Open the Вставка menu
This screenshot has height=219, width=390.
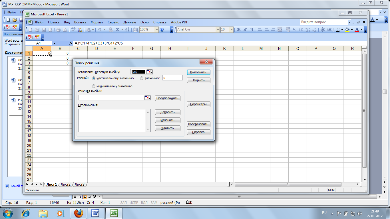(x=80, y=22)
